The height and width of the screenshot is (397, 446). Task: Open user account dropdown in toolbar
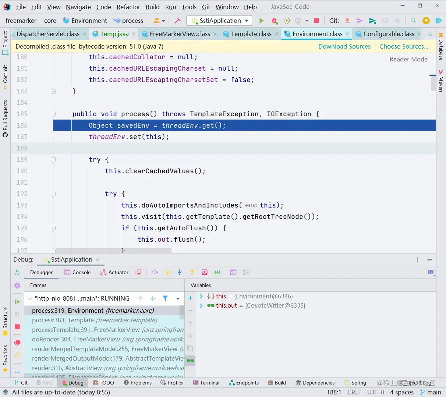click(159, 21)
